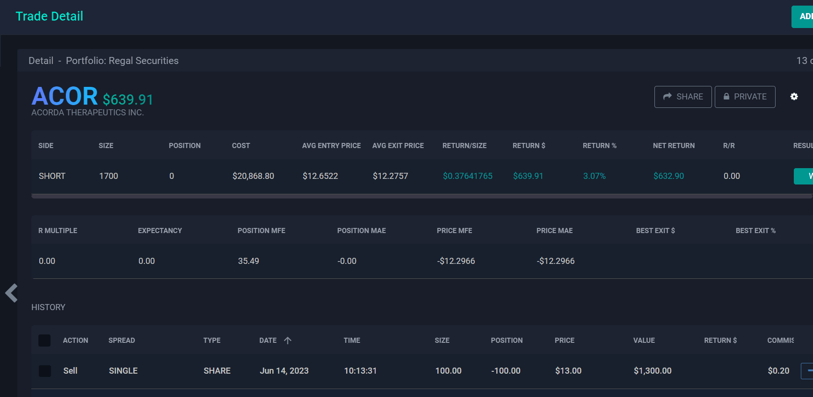Click the Return % column header
Viewport: 813px width, 397px height.
(599, 146)
